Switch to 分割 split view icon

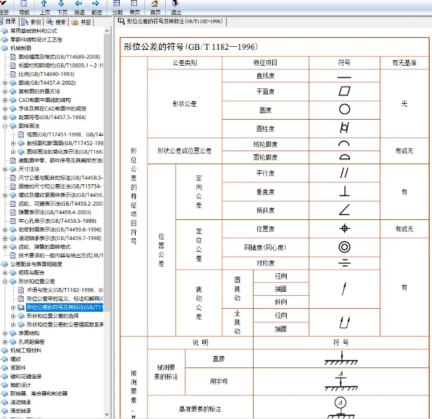point(117,4)
